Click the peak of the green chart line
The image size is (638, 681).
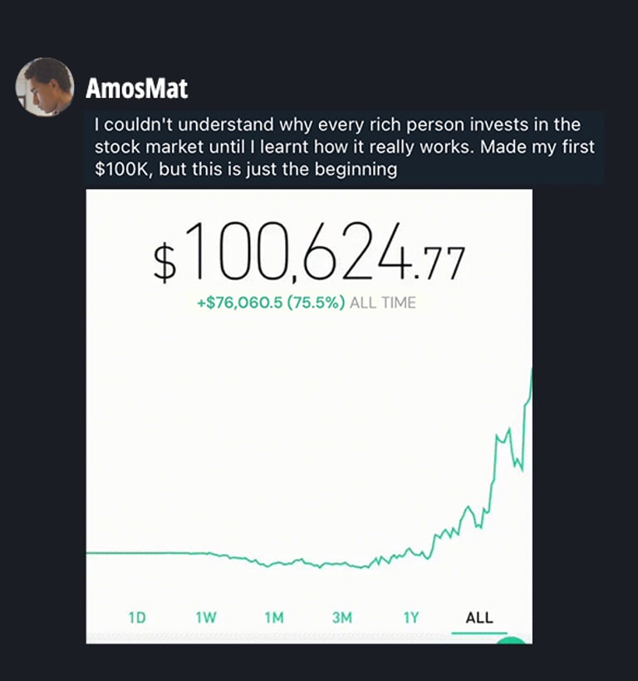click(530, 372)
